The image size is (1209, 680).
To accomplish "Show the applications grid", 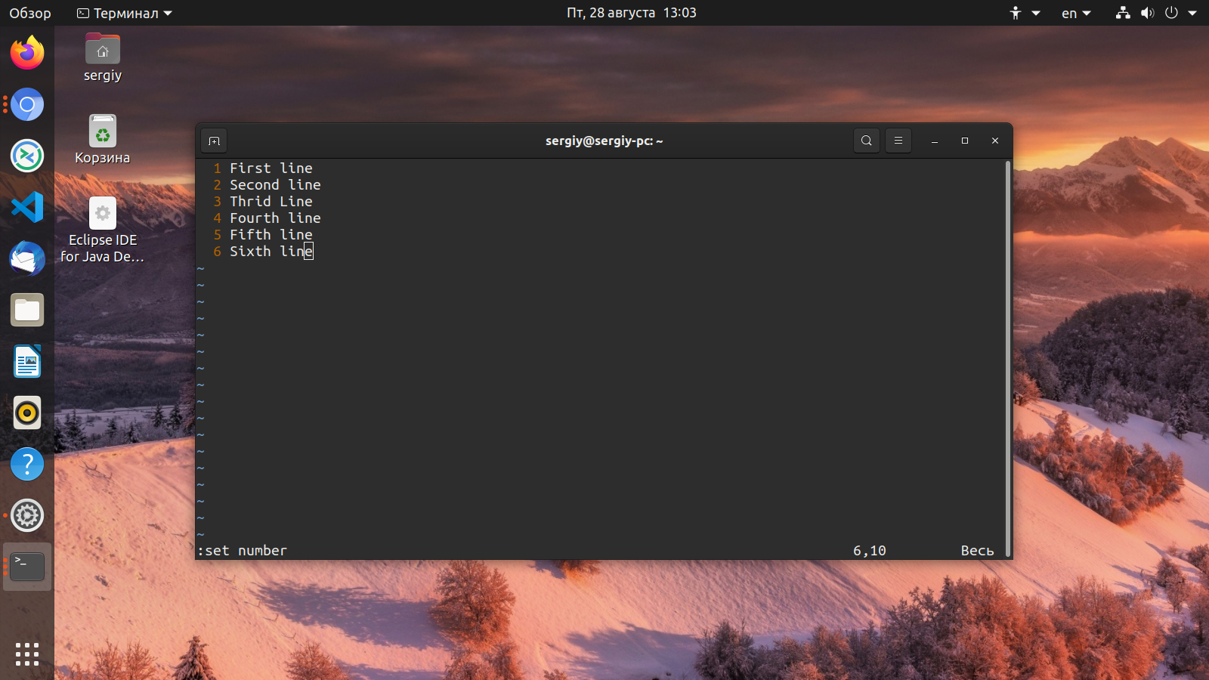I will 27,654.
